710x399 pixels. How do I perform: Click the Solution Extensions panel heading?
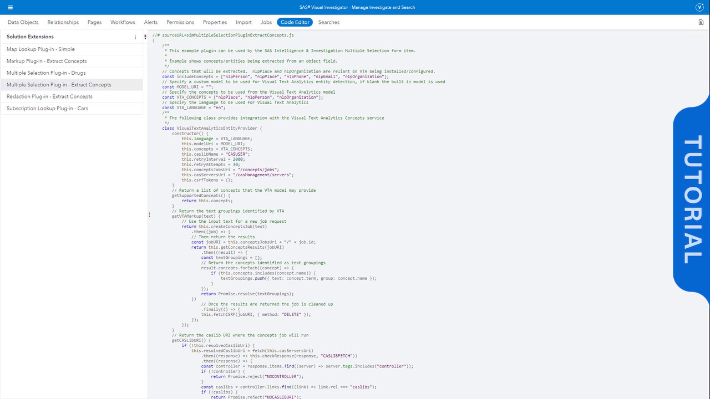pyautogui.click(x=30, y=37)
